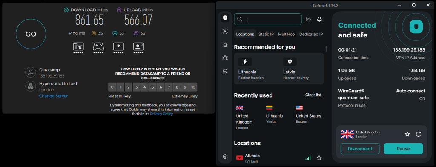The height and width of the screenshot is (167, 436).
Task: Rate recommendation score 3
Action: 137,87
